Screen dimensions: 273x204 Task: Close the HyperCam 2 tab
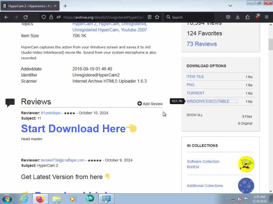(x=55, y=6)
